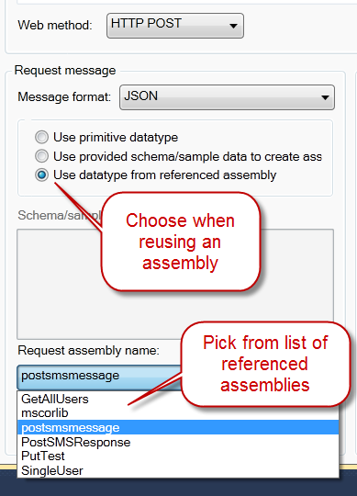Click the Message format label

[64, 96]
